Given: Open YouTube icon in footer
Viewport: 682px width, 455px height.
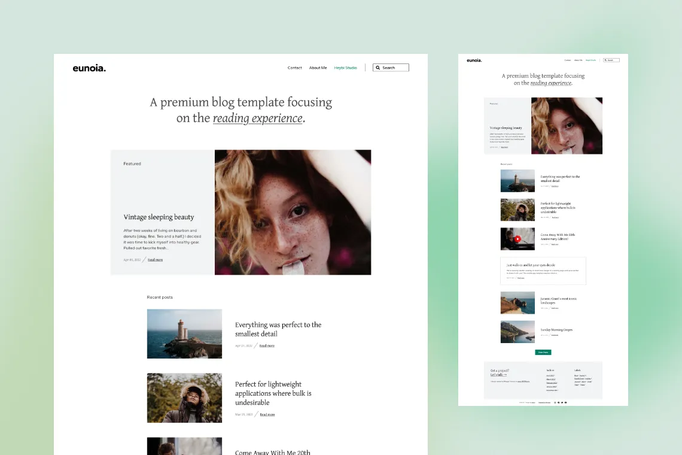Looking at the screenshot, I should pos(565,402).
